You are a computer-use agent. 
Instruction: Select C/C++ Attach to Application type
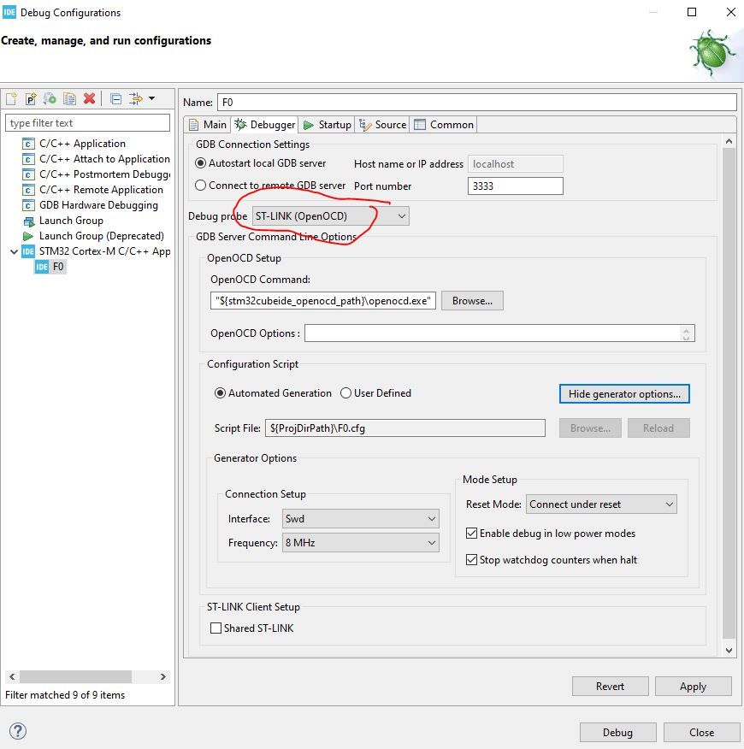click(x=96, y=158)
